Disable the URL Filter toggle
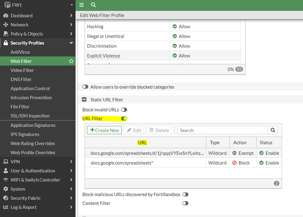Screen dimensions: 303x217 click(x=124, y=119)
